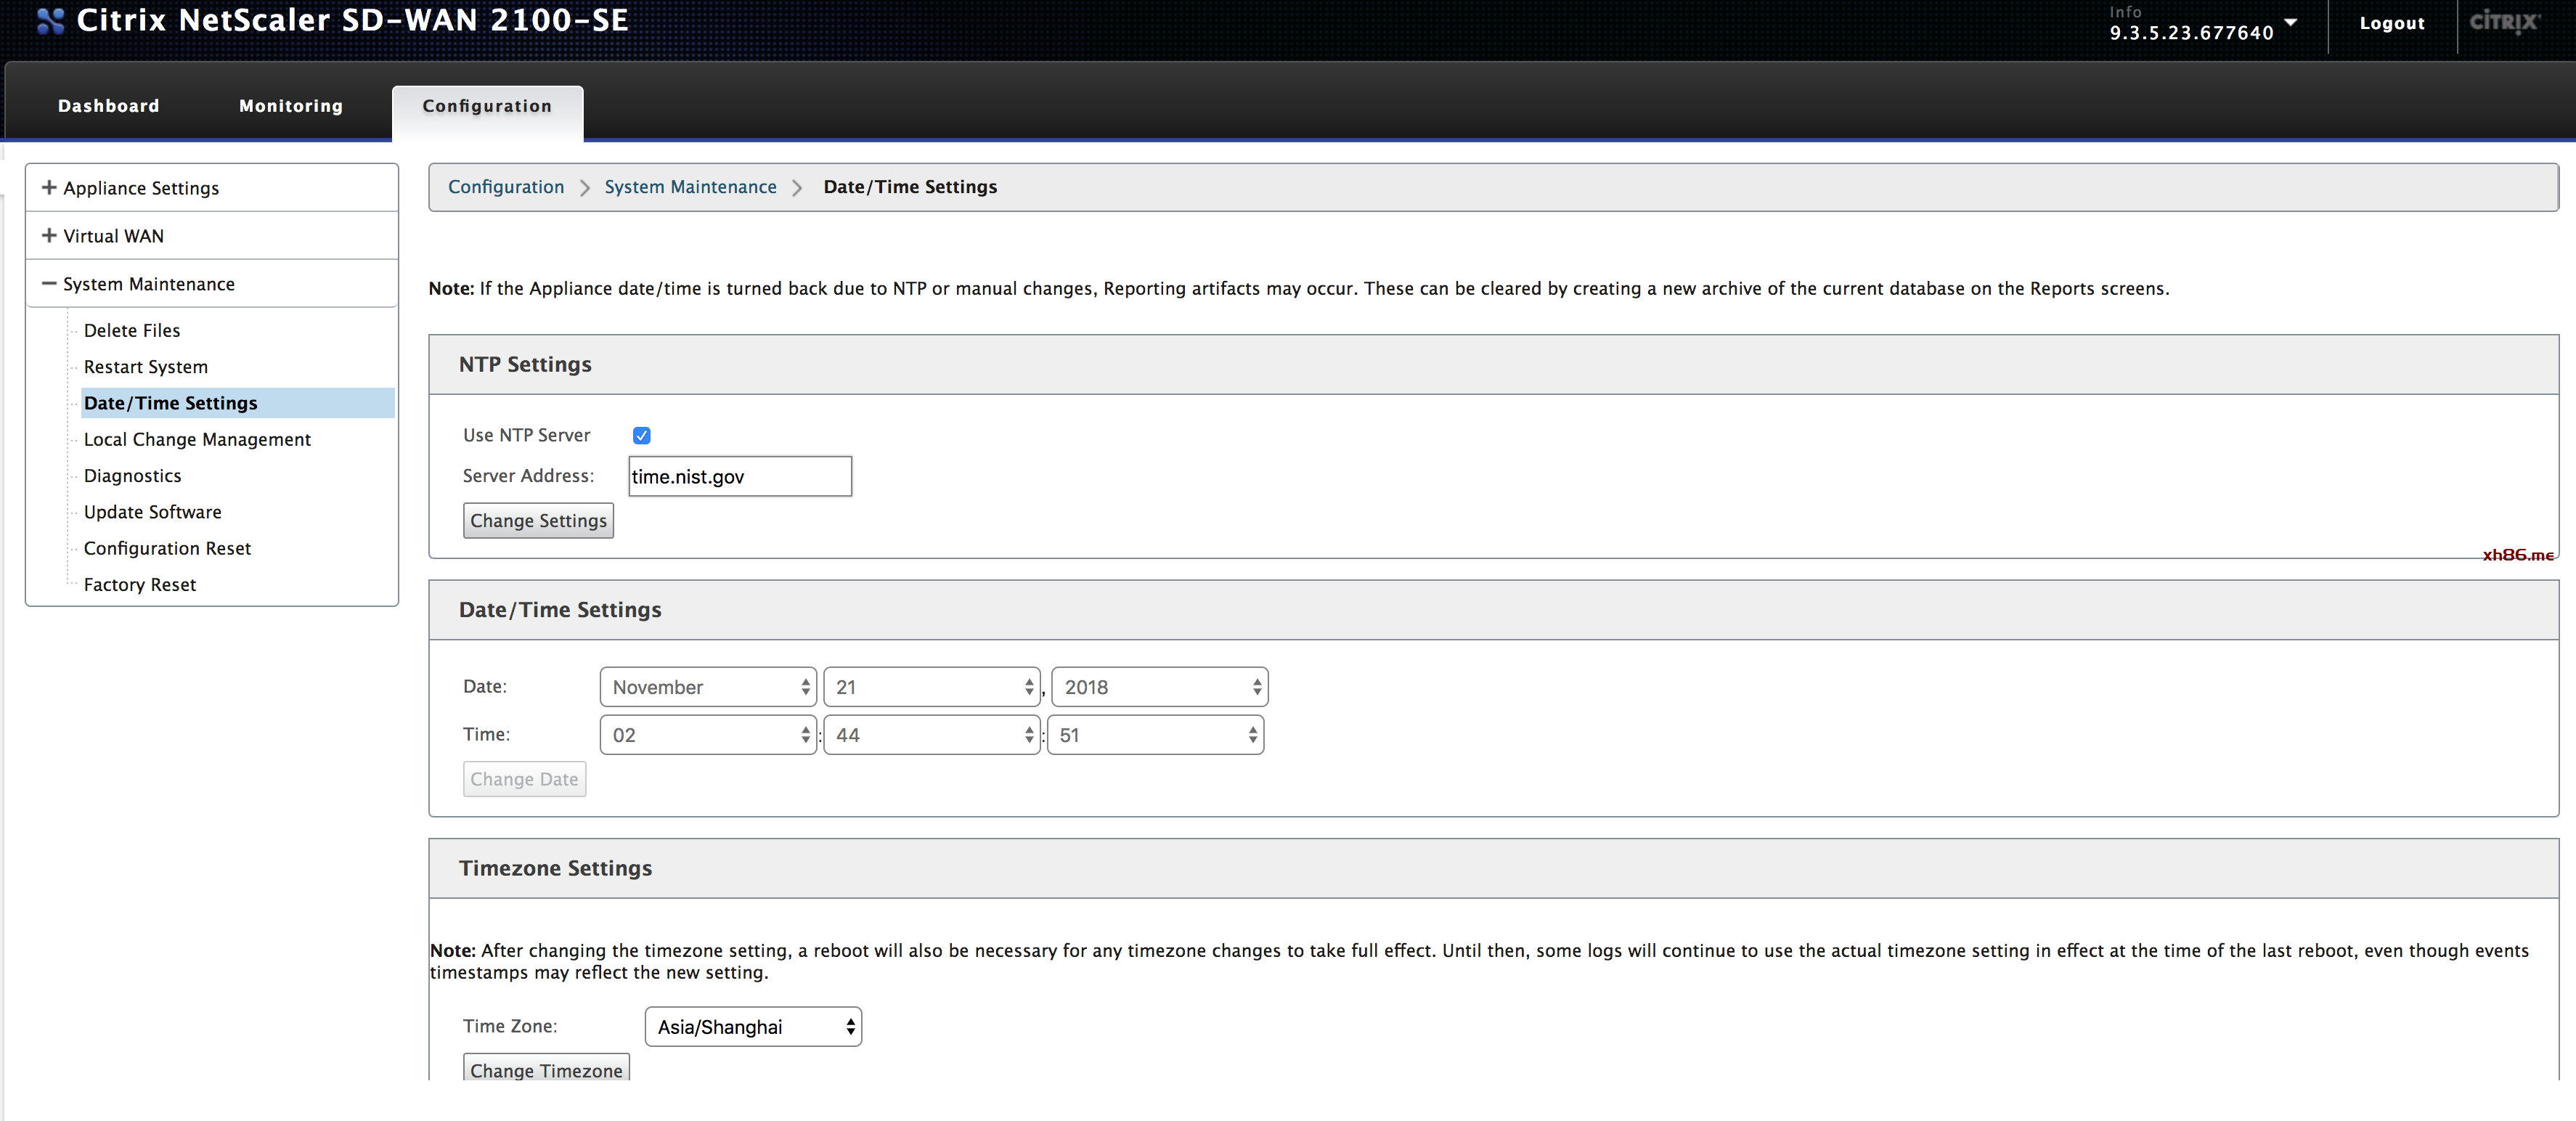Select Date/Time Settings in the sidebar
This screenshot has width=2576, height=1121.
(238, 403)
